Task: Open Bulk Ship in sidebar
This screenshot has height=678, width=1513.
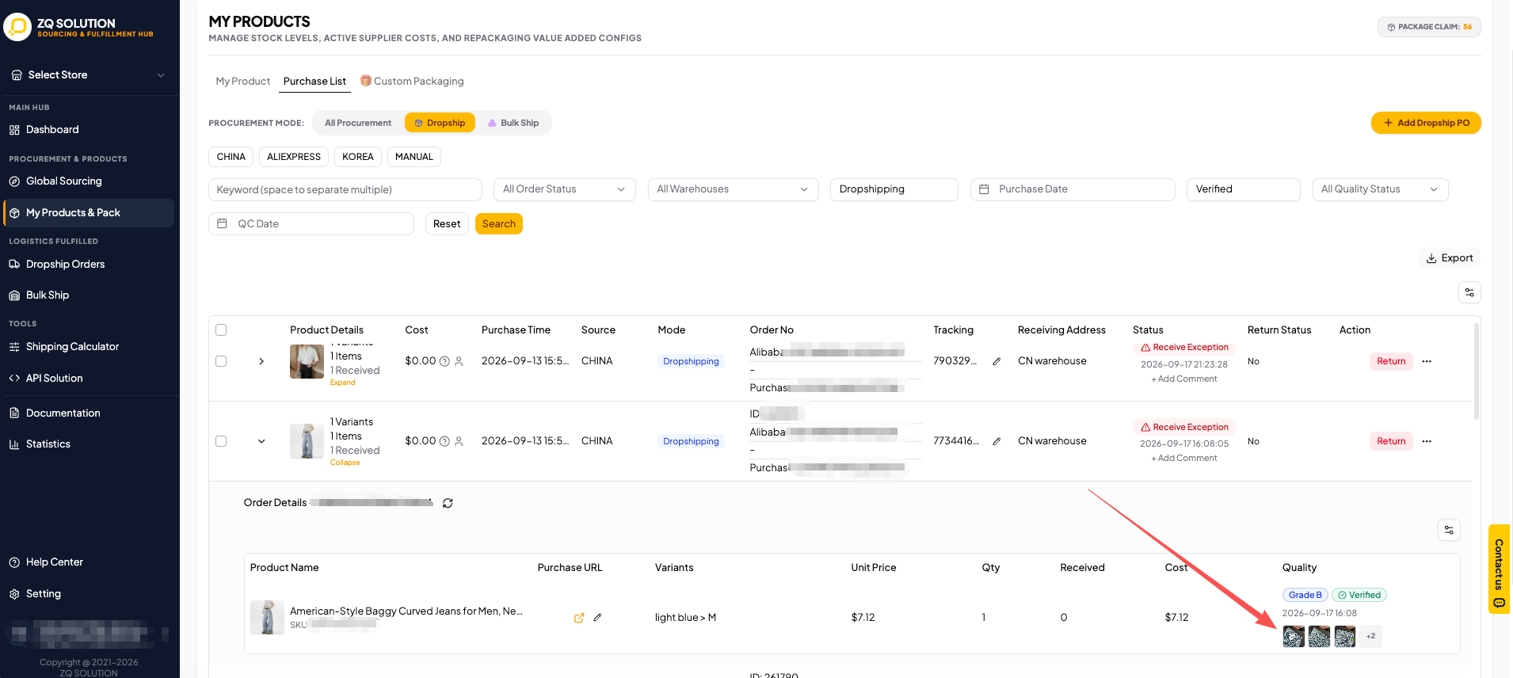Action: (x=48, y=295)
